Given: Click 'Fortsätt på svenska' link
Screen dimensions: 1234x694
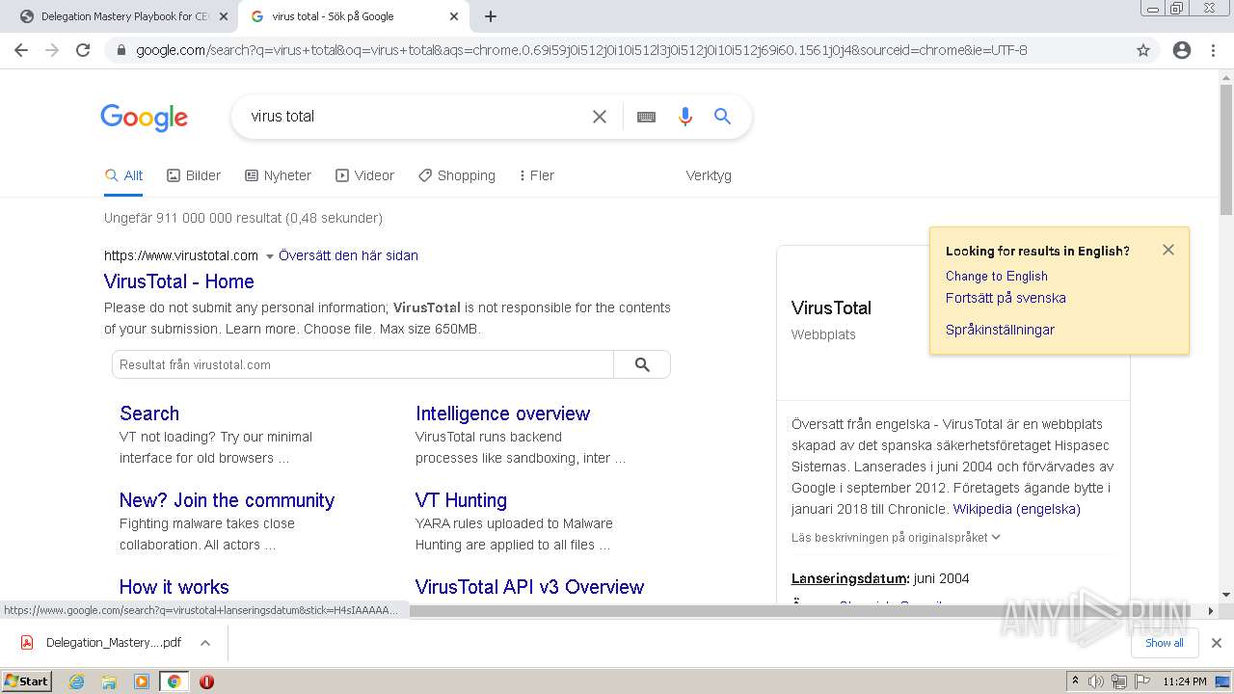Looking at the screenshot, I should tap(1006, 298).
